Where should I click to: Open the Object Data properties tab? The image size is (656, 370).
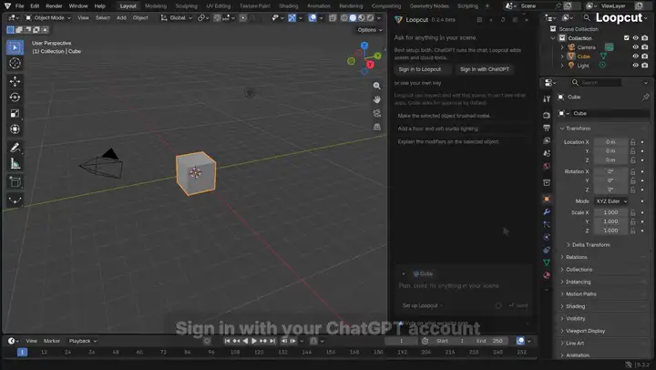[x=547, y=262]
